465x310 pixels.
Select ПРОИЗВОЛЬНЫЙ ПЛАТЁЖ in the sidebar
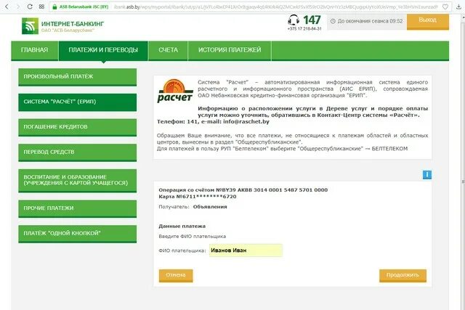78,77
